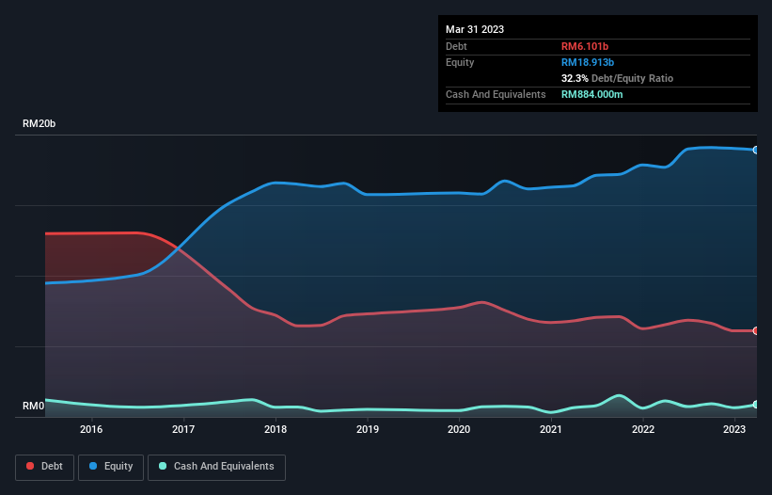Click the red Debt end marker at Mar 2023

click(756, 331)
